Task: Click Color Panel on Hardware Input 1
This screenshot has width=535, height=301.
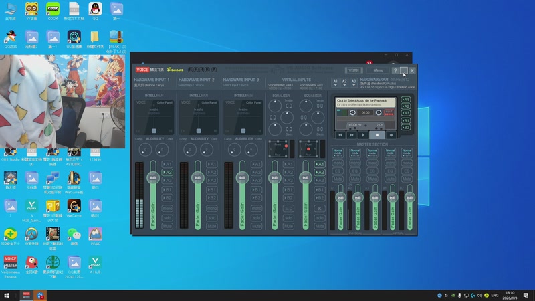Action: (x=165, y=103)
